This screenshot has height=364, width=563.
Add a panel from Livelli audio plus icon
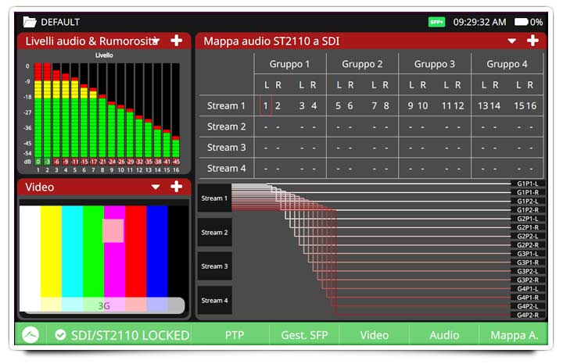pos(176,41)
